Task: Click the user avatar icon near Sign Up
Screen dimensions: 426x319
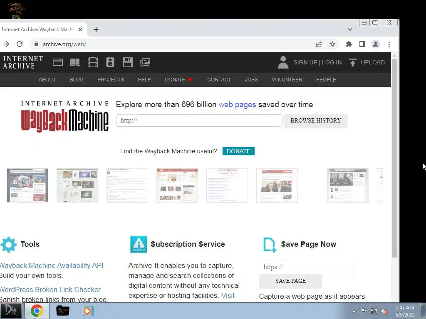Action: [283, 62]
